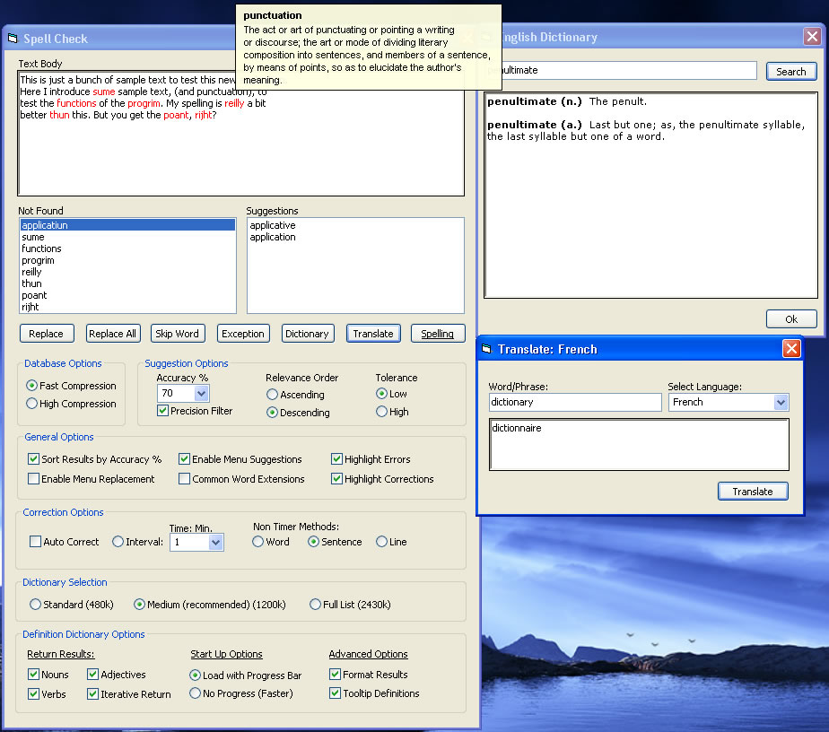The height and width of the screenshot is (732, 829).
Task: Click the Word/Phrase input field
Action: tap(574, 403)
